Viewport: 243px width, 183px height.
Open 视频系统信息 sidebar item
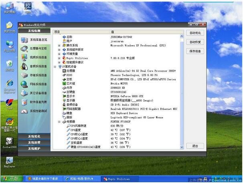[x=34, y=58]
